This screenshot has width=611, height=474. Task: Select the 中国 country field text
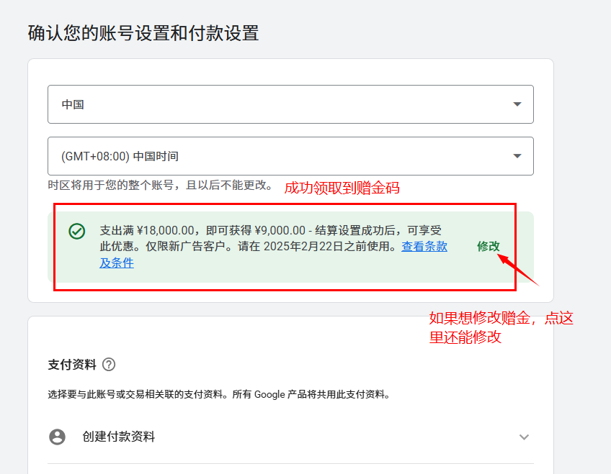click(x=73, y=104)
